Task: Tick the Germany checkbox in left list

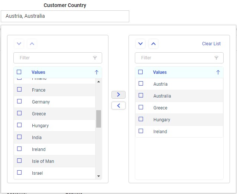Action: click(x=19, y=101)
